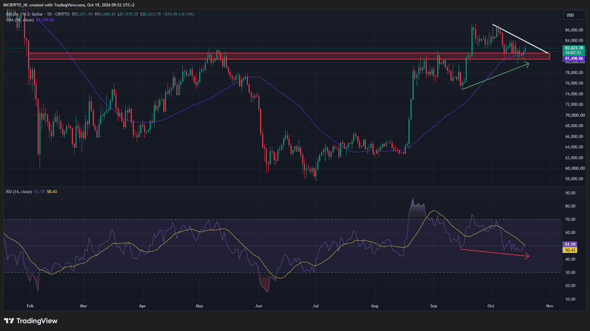The width and height of the screenshot is (590, 331).
Task: Click the 10.00 RSI scale label
Action: 570,299
